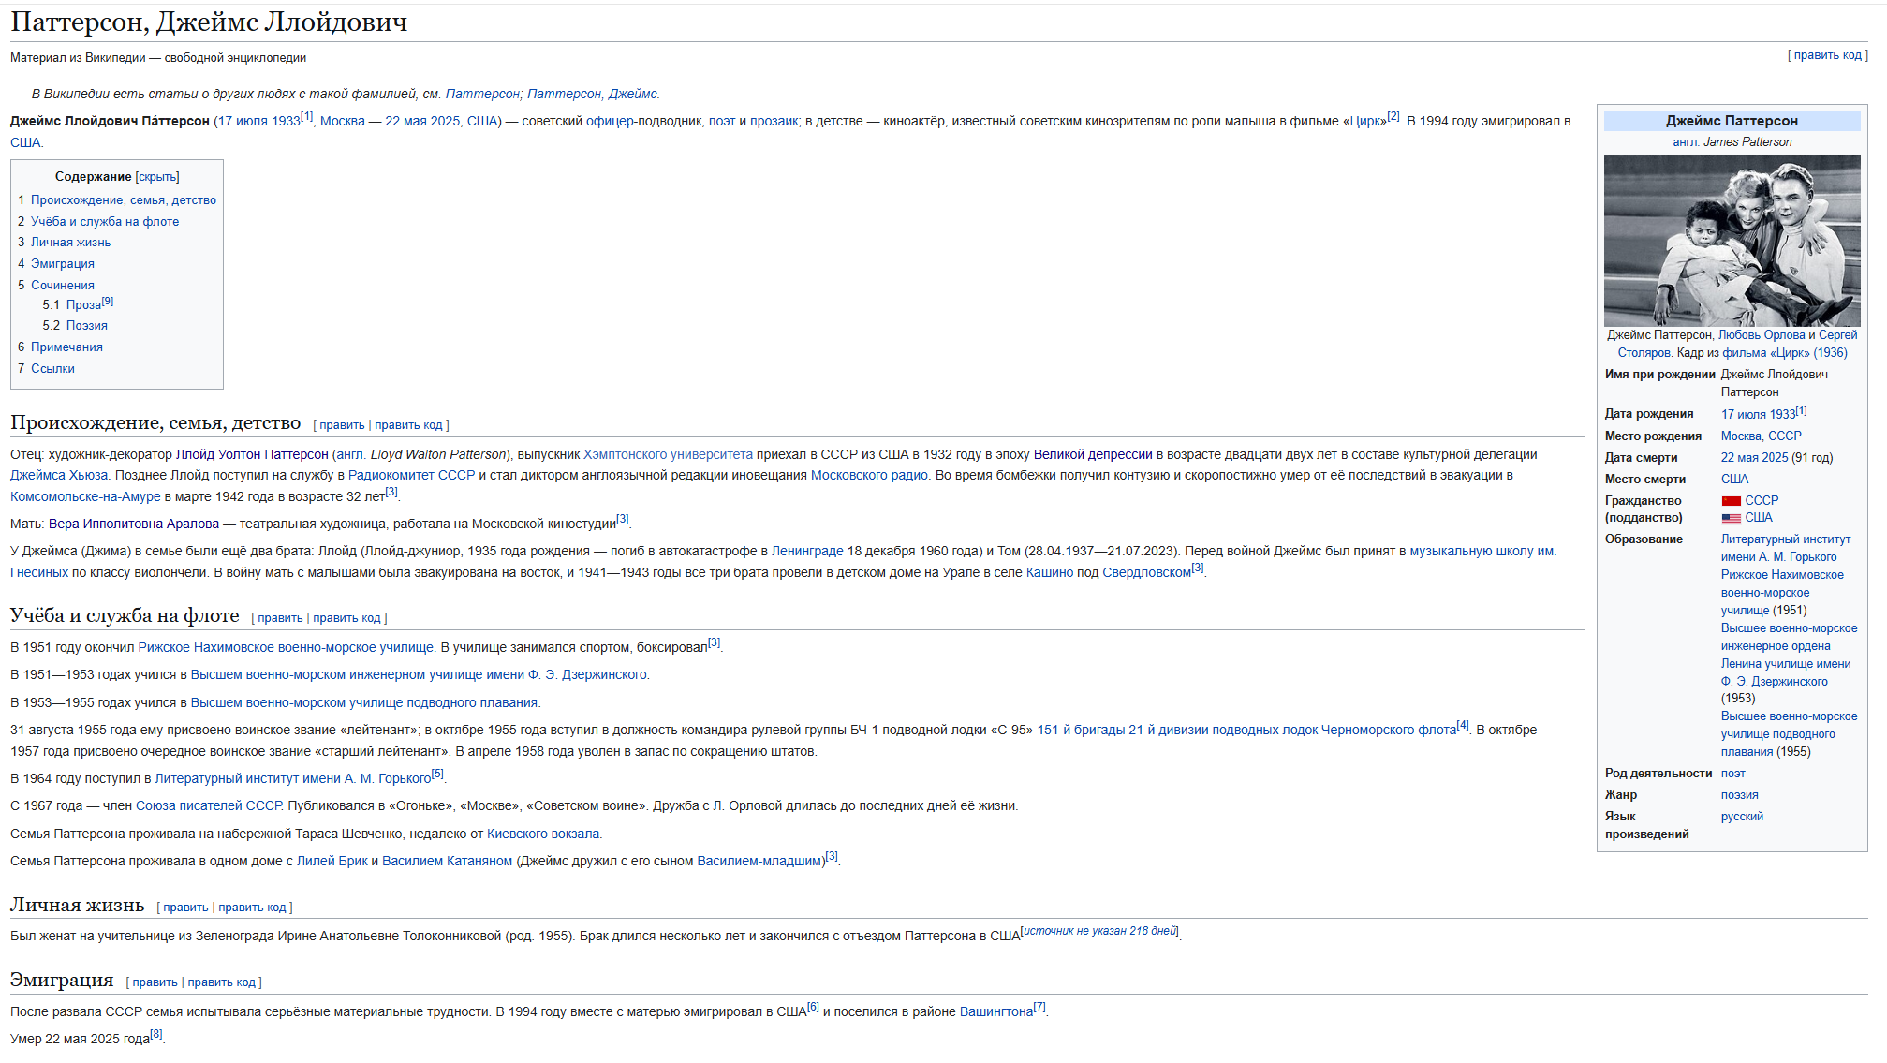The height and width of the screenshot is (1063, 1887).
Task: Click top-right править код link
Action: 1827,55
